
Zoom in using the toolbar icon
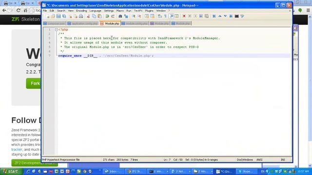pyautogui.click(x=134, y=16)
